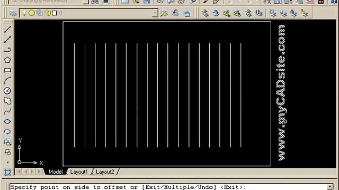Image resolution: width=339 pixels, height=190 pixels.
Task: Select the Spline tool
Action: coord(7,111)
